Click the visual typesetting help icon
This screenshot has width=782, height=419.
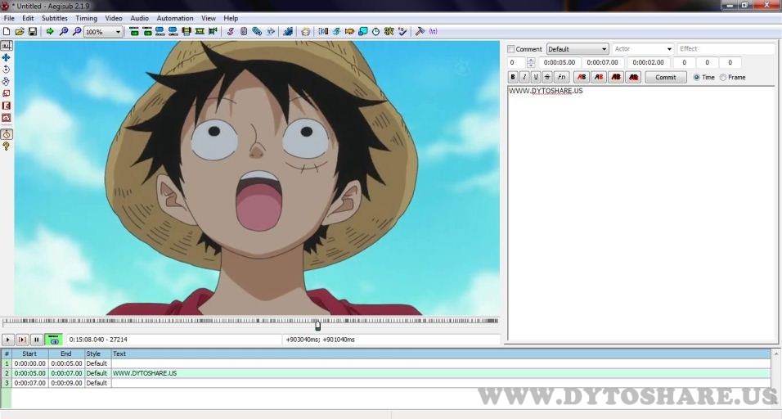pyautogui.click(x=7, y=146)
